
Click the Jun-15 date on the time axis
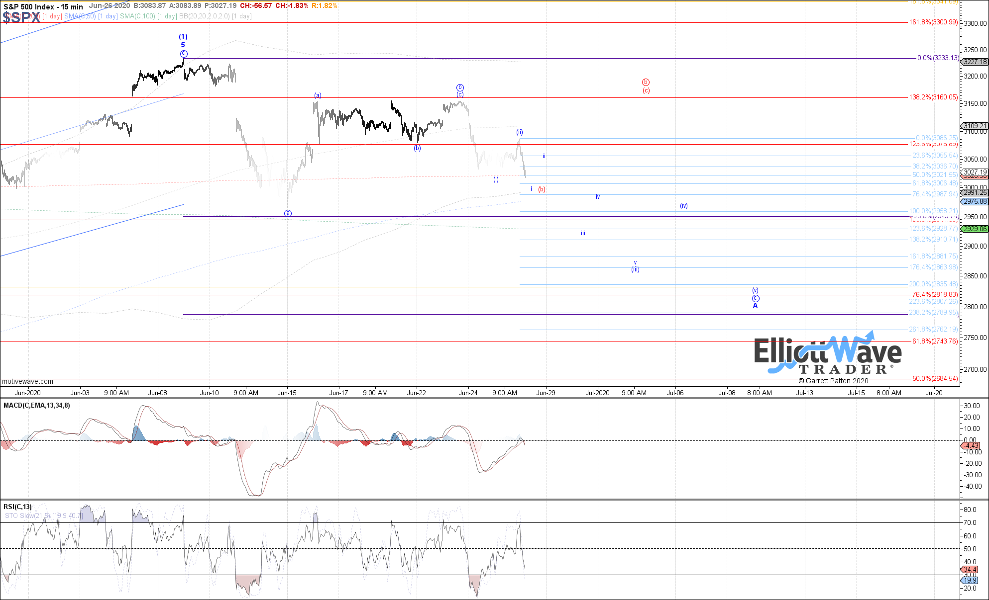click(x=287, y=393)
